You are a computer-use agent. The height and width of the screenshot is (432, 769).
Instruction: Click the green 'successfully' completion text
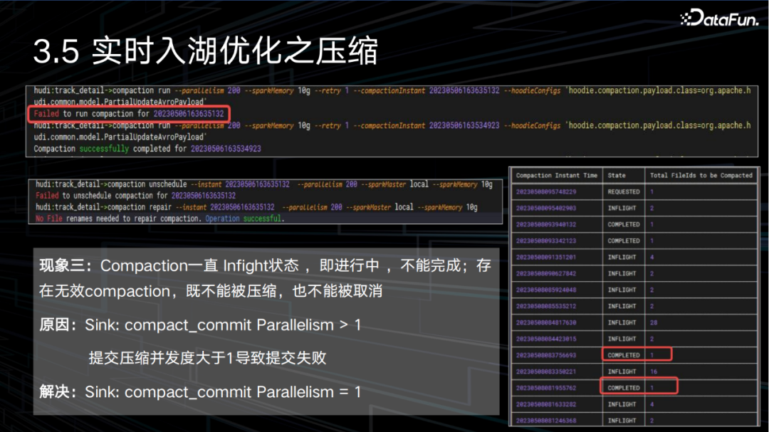(104, 148)
